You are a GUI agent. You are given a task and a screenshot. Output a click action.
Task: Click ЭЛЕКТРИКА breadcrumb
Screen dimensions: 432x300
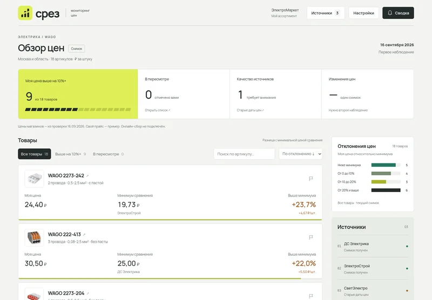(29, 37)
